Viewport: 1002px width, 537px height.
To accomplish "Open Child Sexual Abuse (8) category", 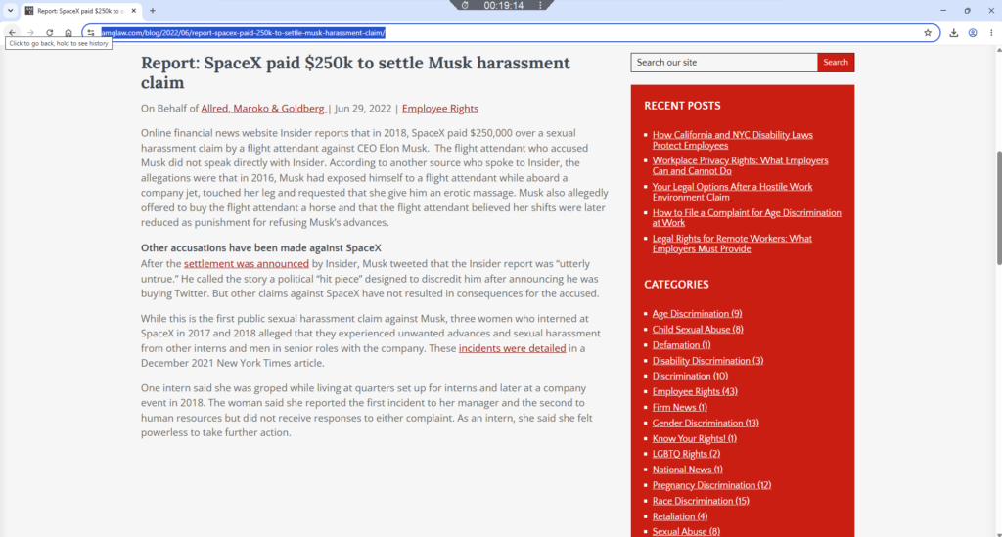I will [697, 330].
